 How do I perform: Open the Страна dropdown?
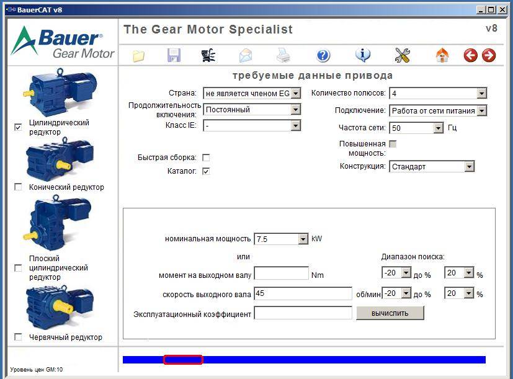point(252,93)
